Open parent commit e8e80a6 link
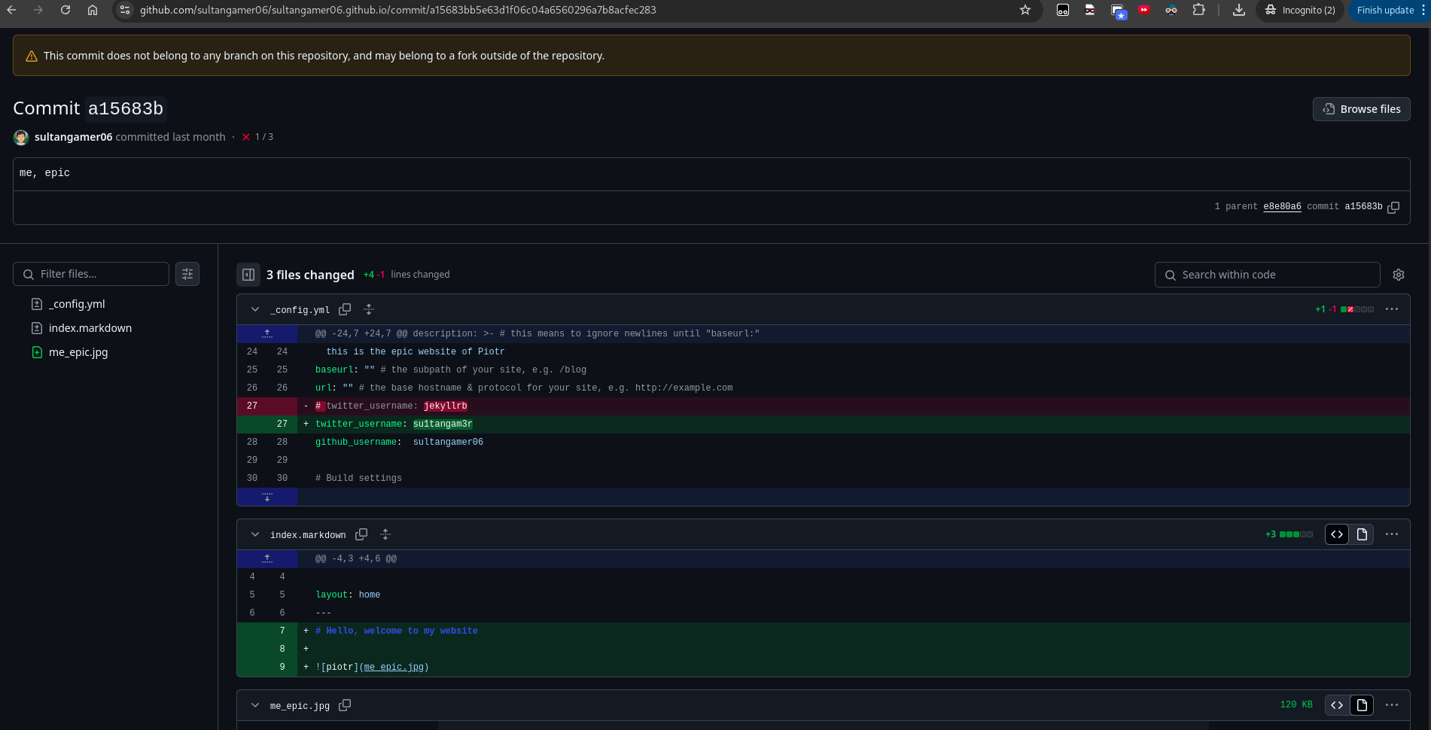 tap(1282, 207)
